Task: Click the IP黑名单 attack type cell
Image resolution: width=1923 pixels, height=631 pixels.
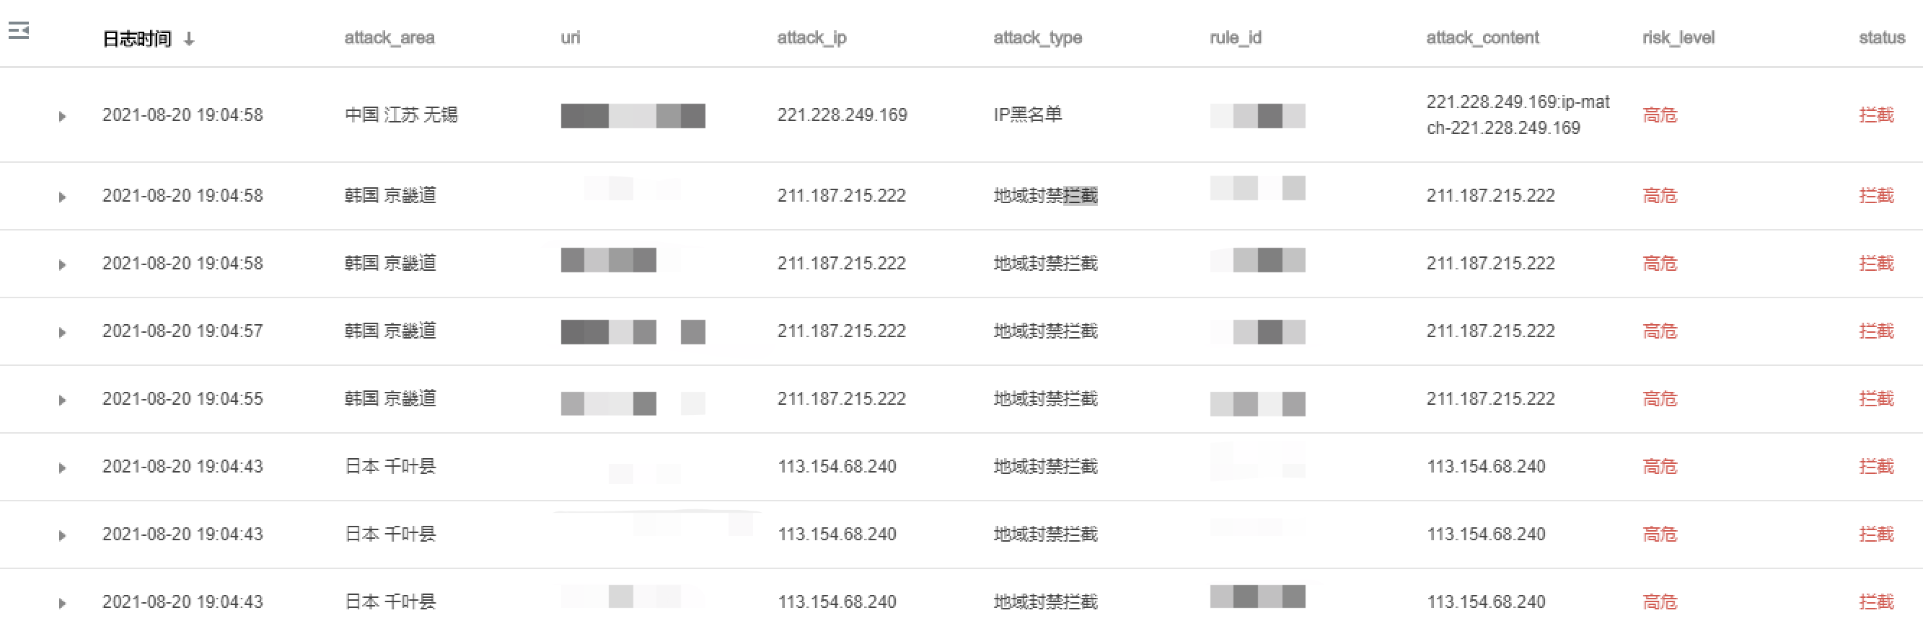Action: click(x=1027, y=114)
